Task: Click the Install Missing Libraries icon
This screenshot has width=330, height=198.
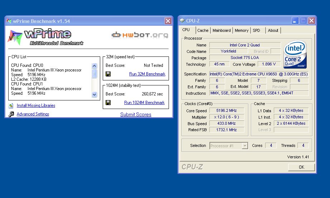Action: tap(11, 105)
